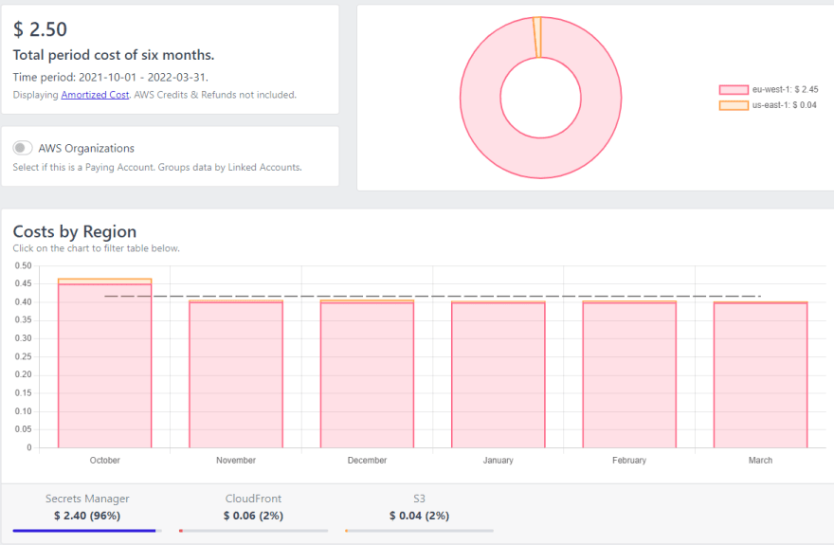Click the 'us-east-1: $ 0.04' legend text
Viewport: 834px width, 545px height.
784,105
